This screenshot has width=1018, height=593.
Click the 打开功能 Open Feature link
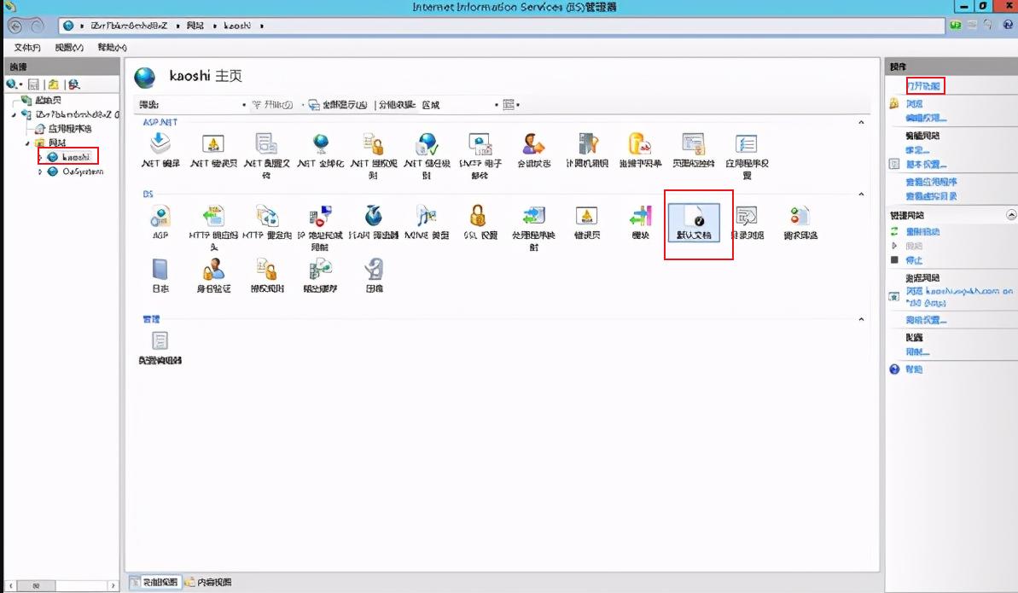[923, 85]
